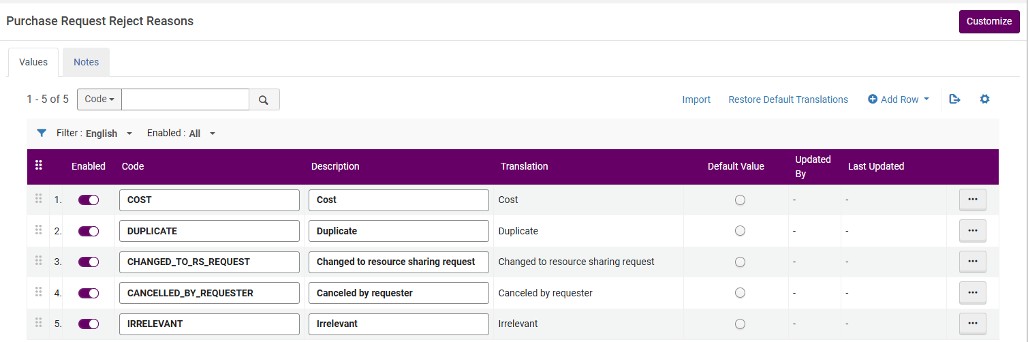The width and height of the screenshot is (1028, 342).
Task: Click the CHANGED_TO_RS_REQUEST code field
Action: (x=209, y=262)
